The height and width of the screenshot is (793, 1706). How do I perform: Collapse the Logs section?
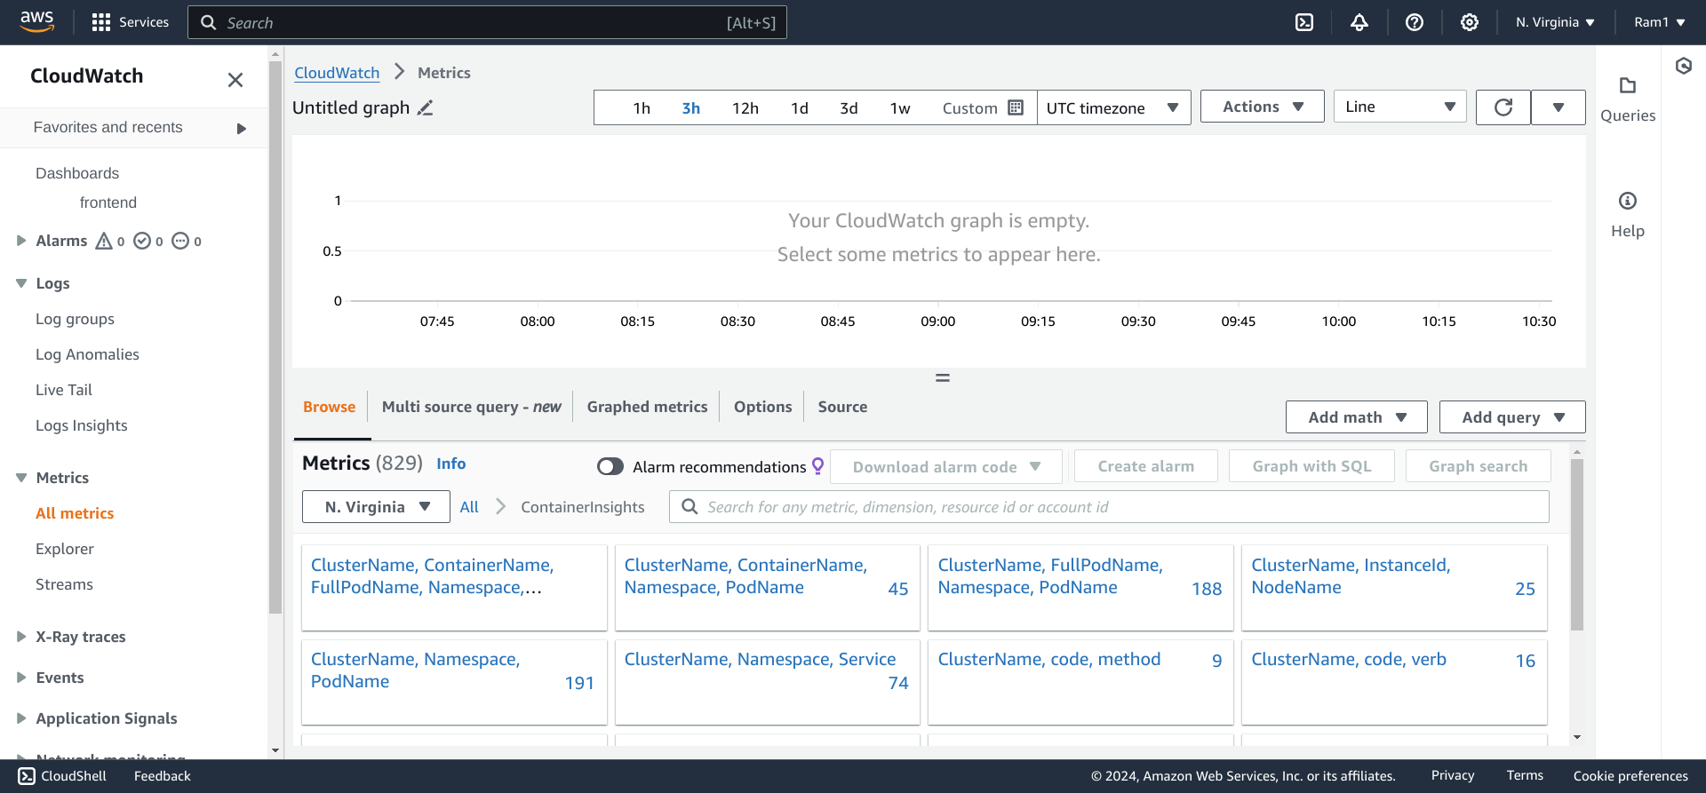pyautogui.click(x=21, y=283)
